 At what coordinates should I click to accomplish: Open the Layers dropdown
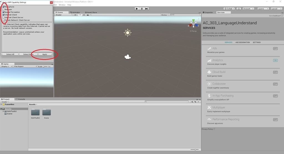point(263,9)
